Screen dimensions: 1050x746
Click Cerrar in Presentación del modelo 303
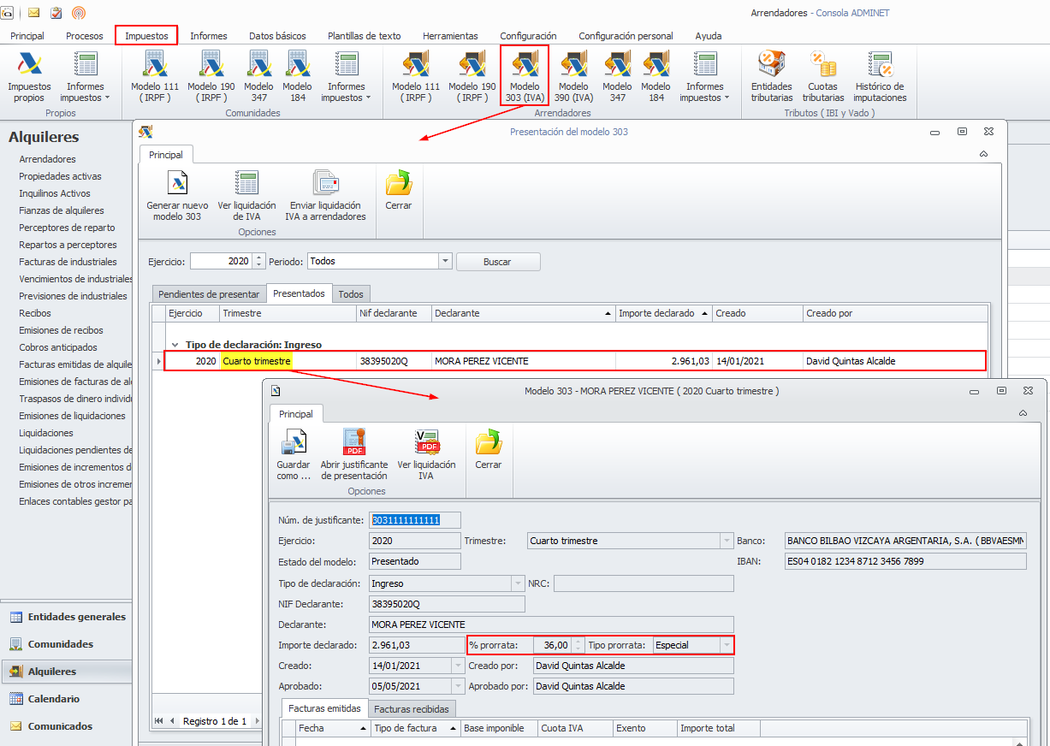(399, 191)
